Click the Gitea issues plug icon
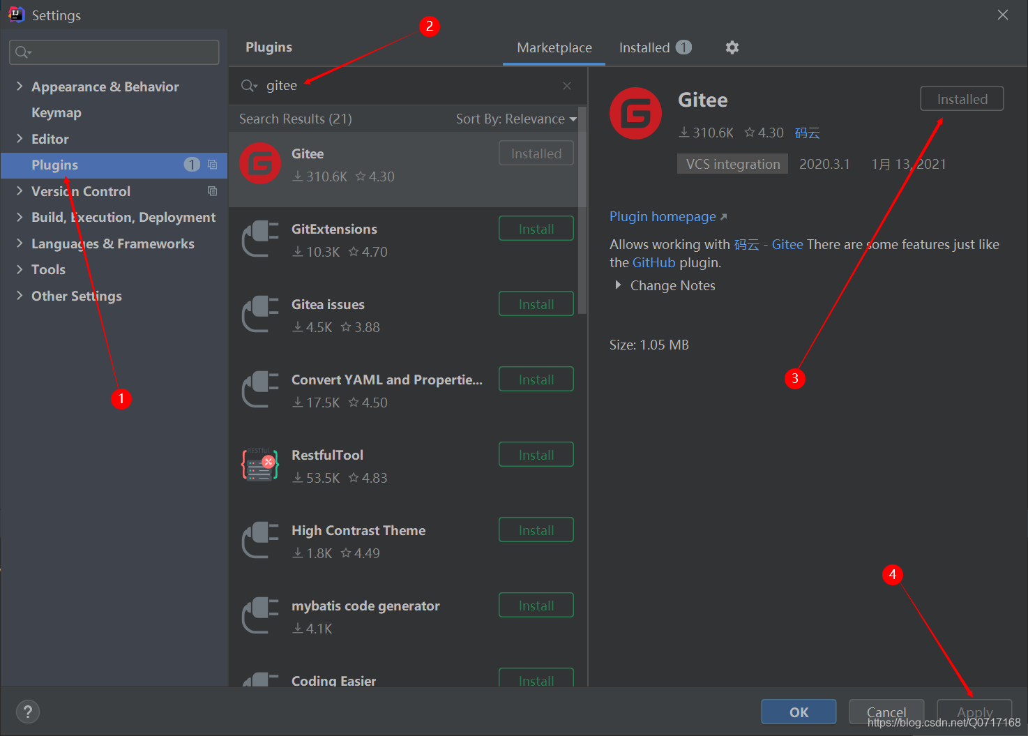This screenshot has width=1028, height=736. (x=260, y=314)
